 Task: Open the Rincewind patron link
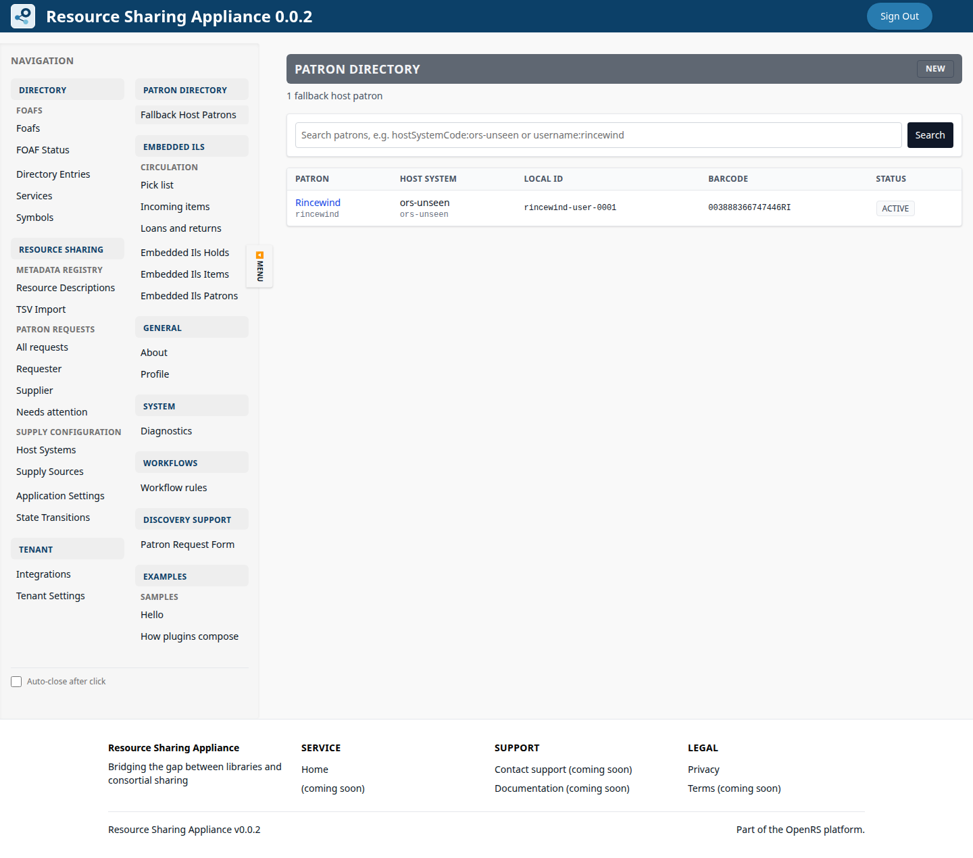[x=318, y=203]
